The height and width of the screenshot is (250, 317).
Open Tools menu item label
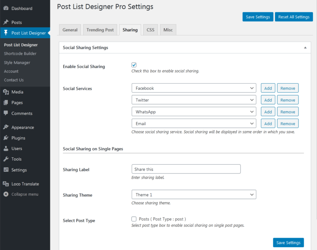17,159
